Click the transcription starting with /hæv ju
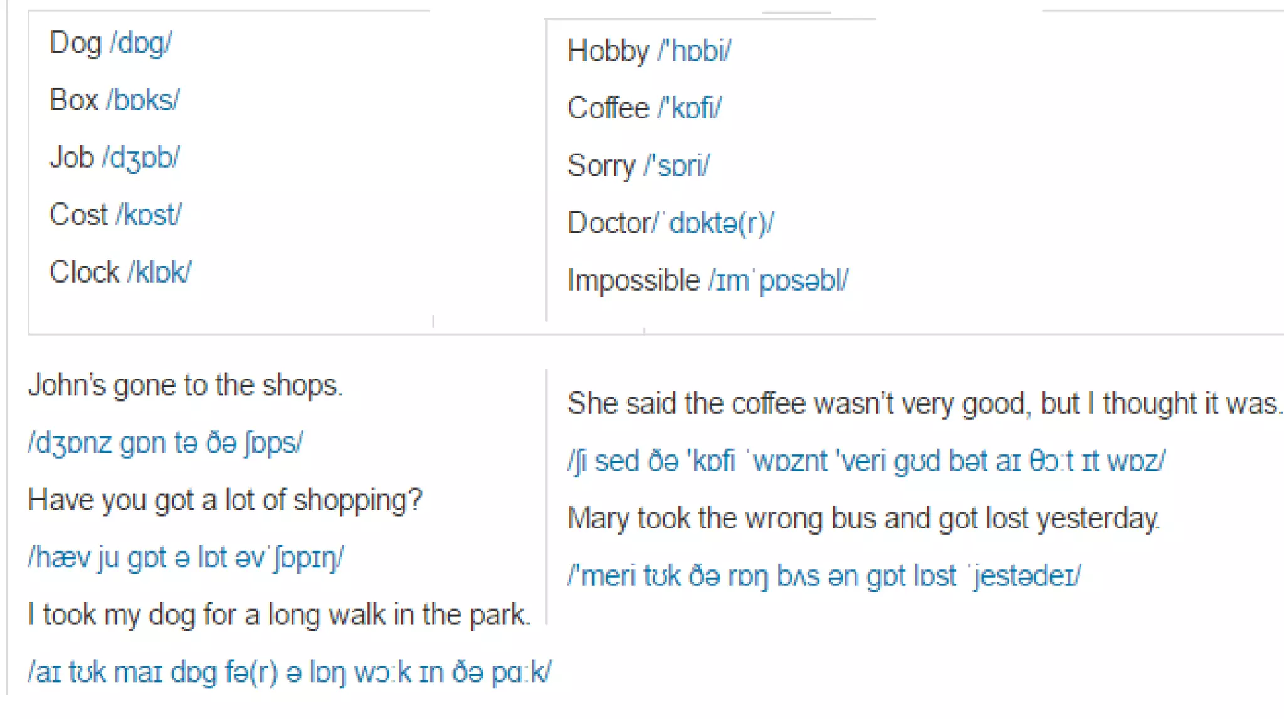1284x719 pixels. 186,558
